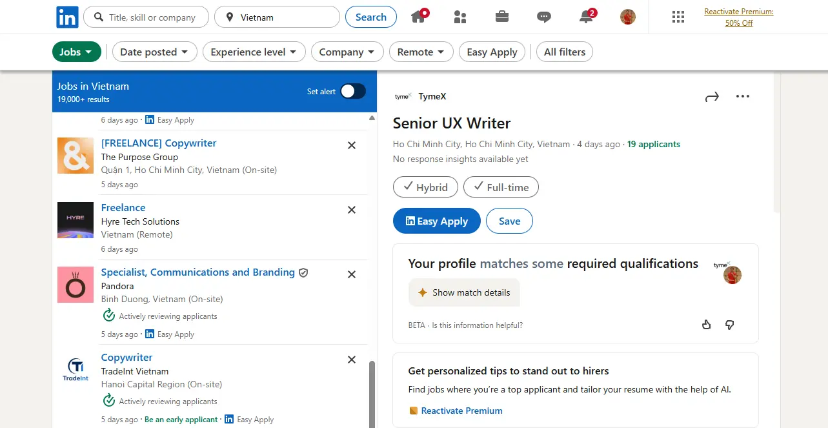
Task: Dismiss the Pandora Specialist job
Action: point(352,274)
